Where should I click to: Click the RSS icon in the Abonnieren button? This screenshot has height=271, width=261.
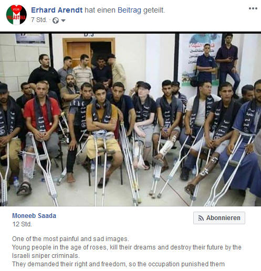(x=201, y=218)
